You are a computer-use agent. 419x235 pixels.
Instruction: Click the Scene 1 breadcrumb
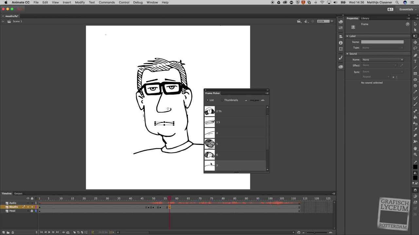pyautogui.click(x=17, y=21)
